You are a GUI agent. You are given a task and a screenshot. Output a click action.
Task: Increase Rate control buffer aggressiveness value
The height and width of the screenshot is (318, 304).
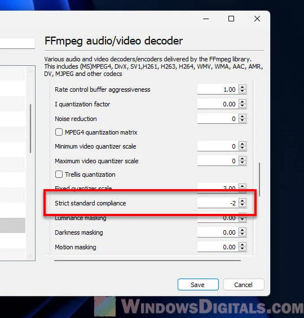242,87
